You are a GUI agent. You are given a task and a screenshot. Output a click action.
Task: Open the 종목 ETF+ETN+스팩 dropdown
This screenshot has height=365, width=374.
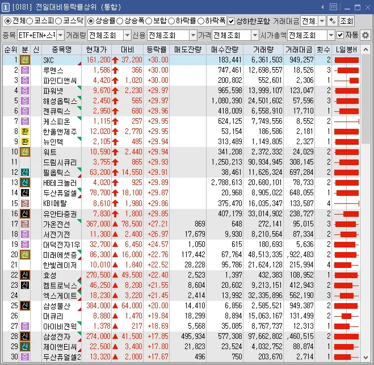click(61, 36)
